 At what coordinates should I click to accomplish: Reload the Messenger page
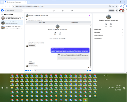(9, 6)
